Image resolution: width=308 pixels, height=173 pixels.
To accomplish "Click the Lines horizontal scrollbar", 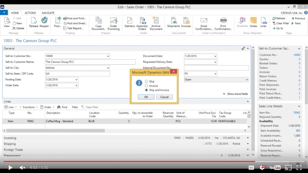I will tap(55, 130).
